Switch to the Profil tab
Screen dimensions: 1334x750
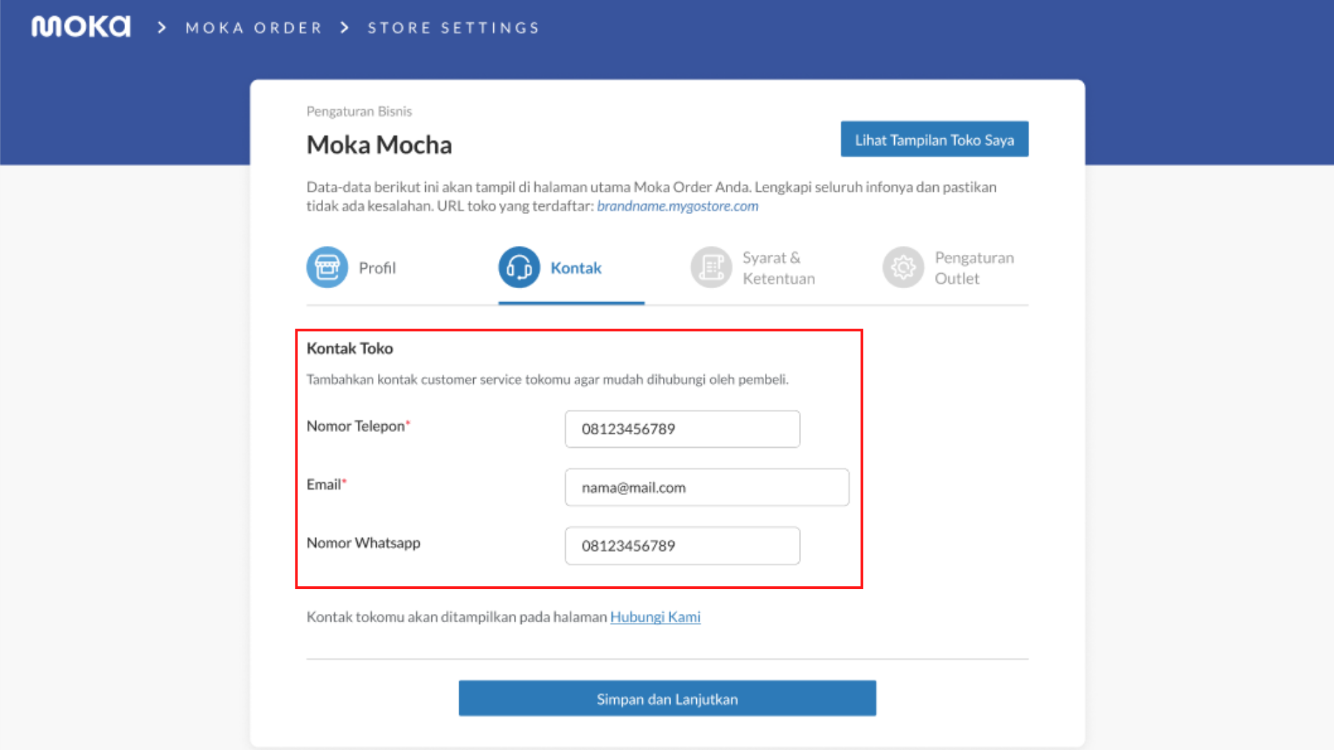click(x=377, y=267)
